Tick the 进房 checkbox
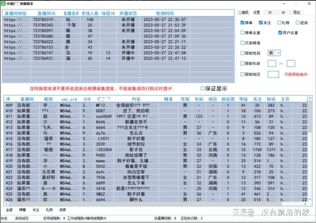This screenshot has width=316, height=223. point(297,23)
